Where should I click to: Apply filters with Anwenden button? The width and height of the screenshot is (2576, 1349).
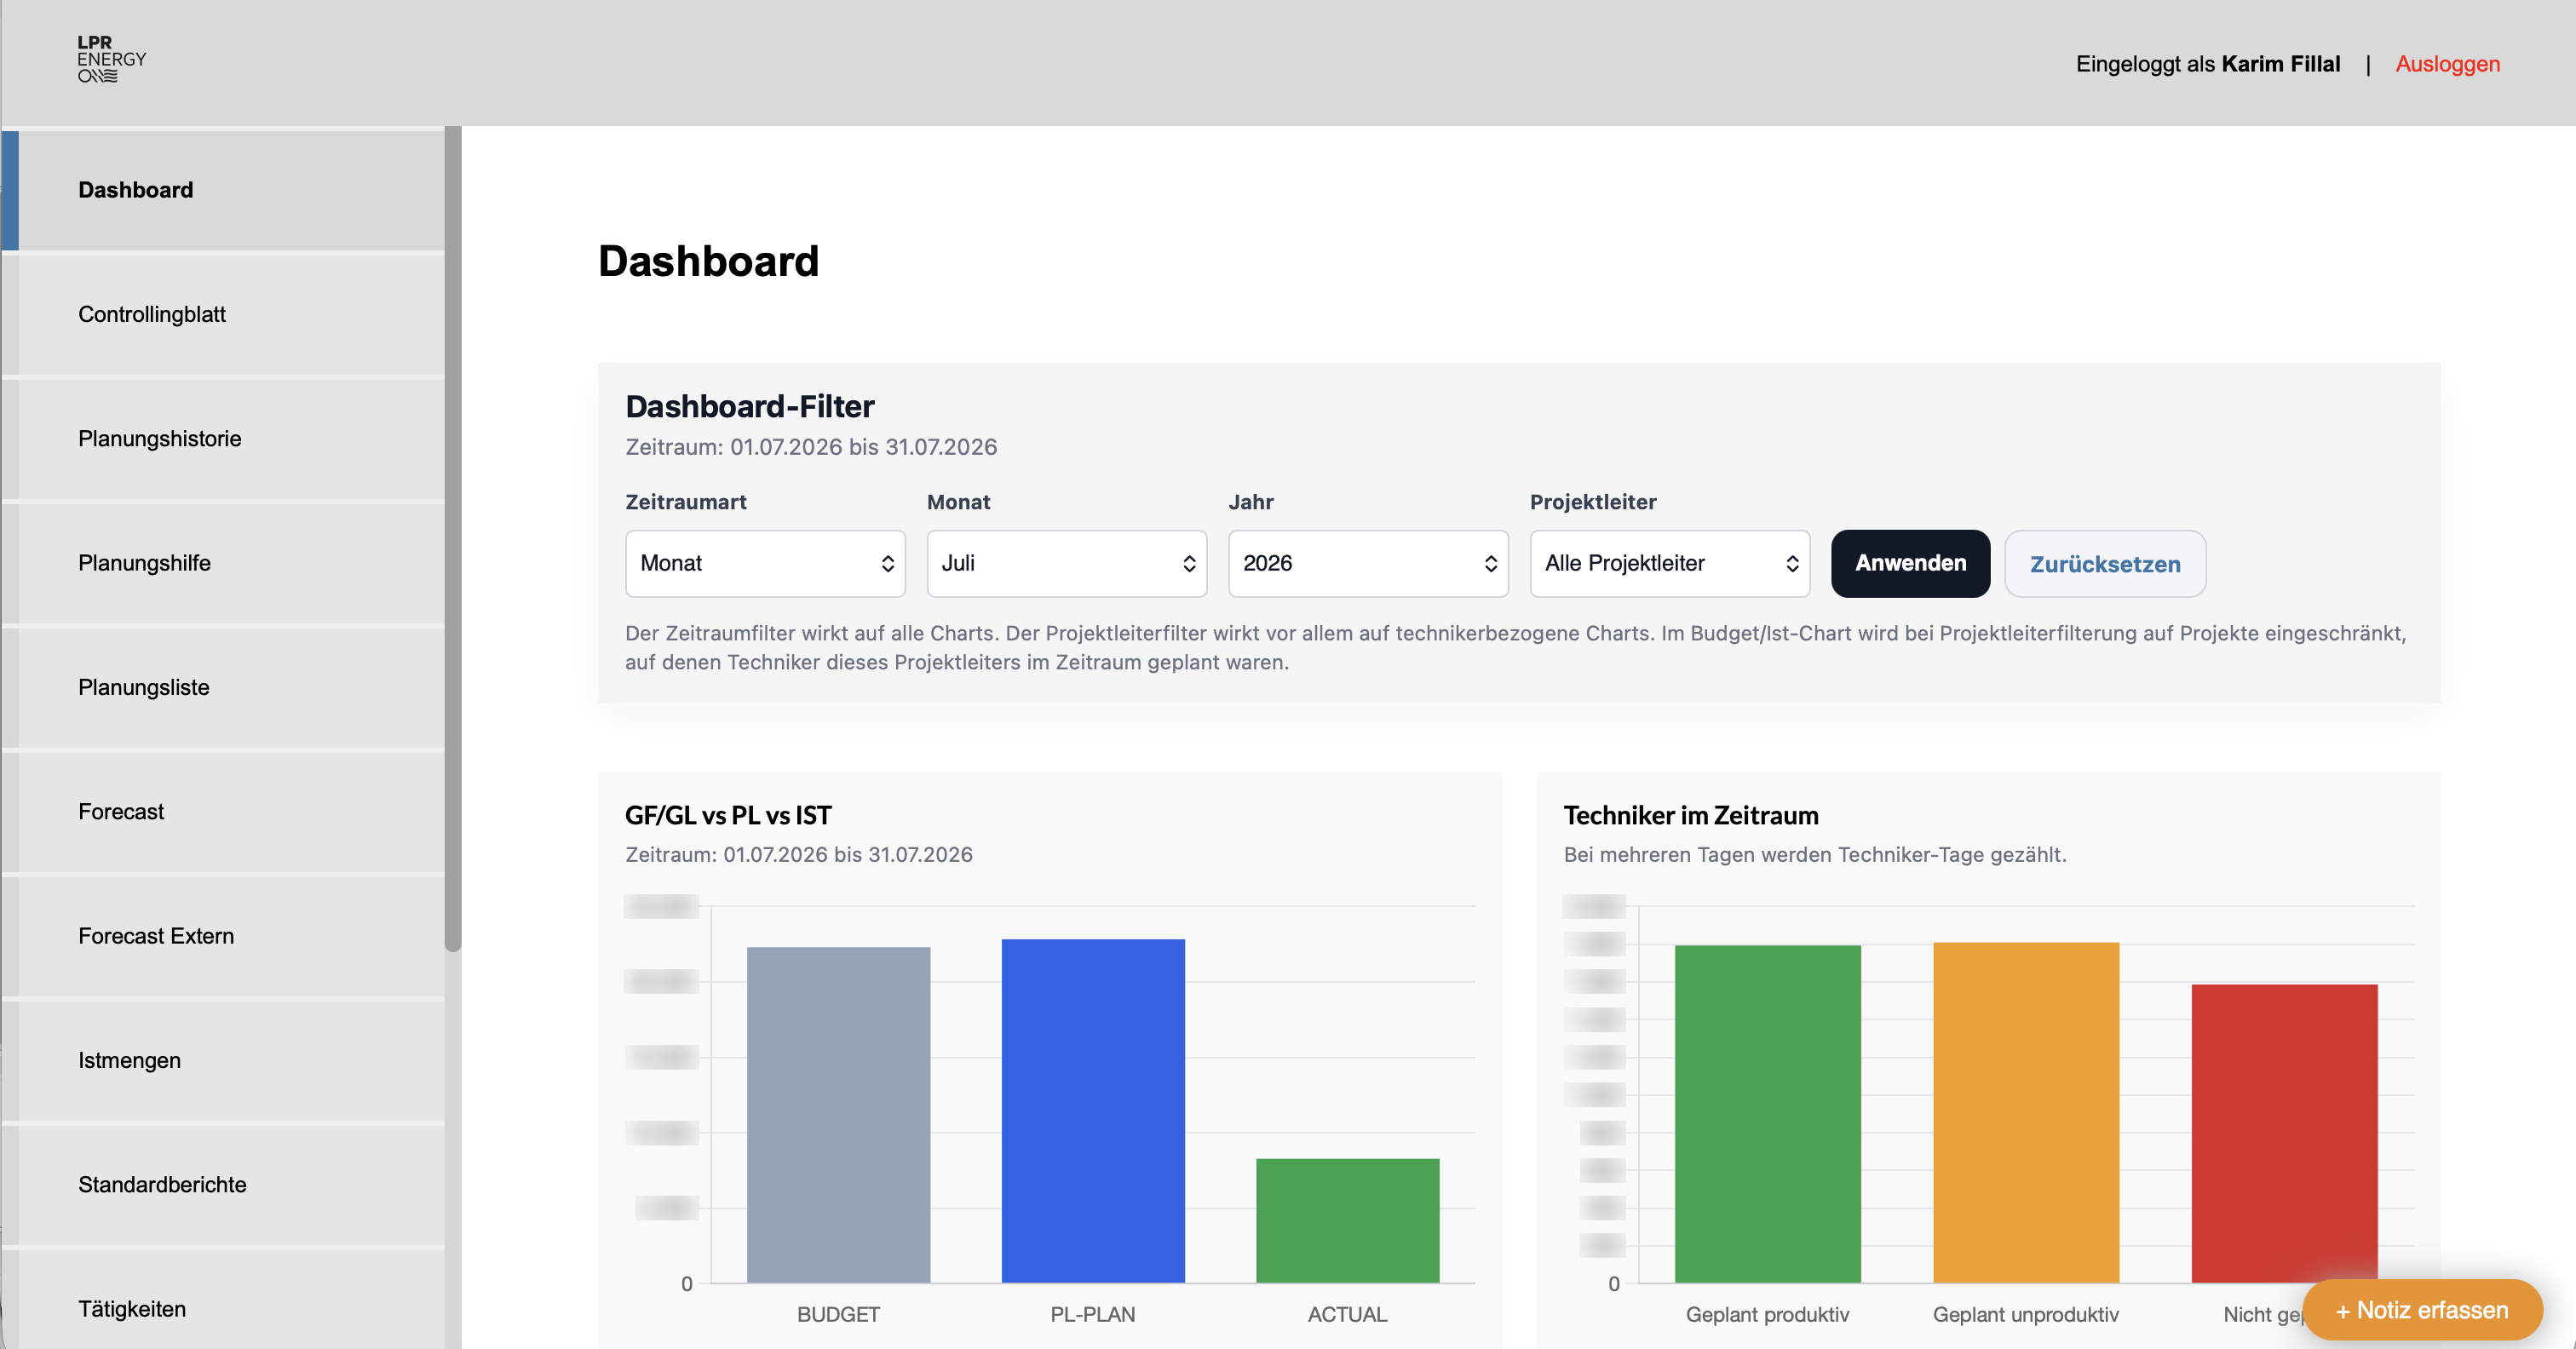pyautogui.click(x=1910, y=563)
